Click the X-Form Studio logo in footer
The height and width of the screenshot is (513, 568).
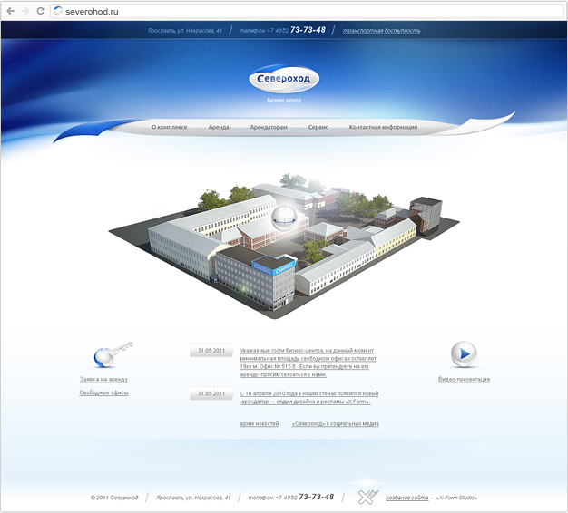(x=367, y=497)
